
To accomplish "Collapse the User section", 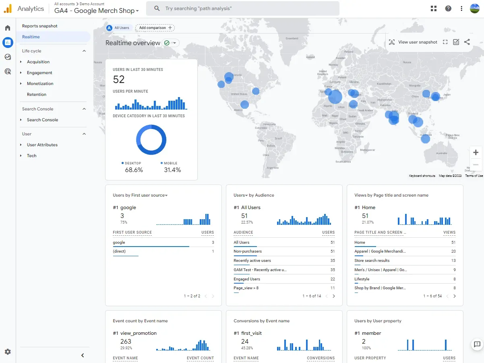I will click(84, 134).
